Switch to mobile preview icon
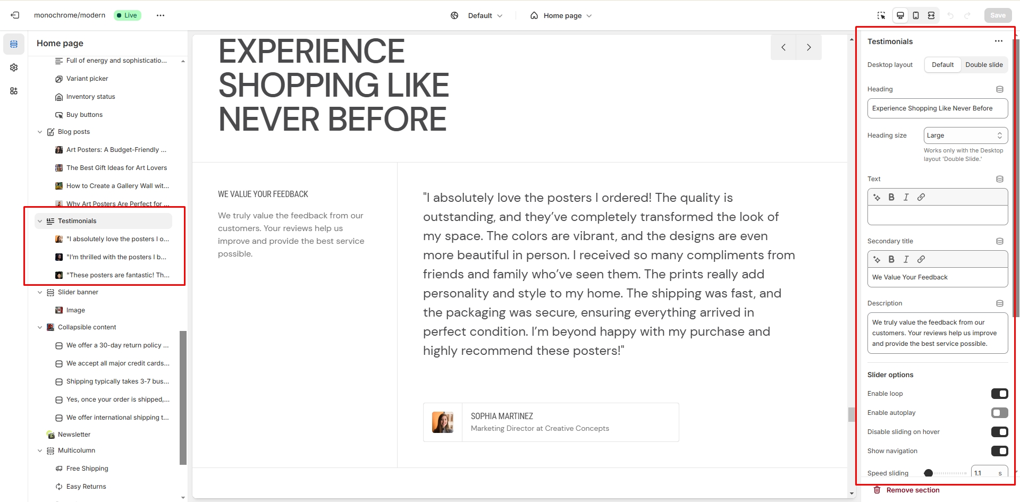This screenshot has width=1020, height=502. [x=916, y=15]
